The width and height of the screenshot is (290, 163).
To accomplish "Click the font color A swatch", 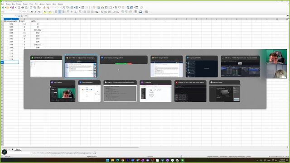I will pos(45,12).
